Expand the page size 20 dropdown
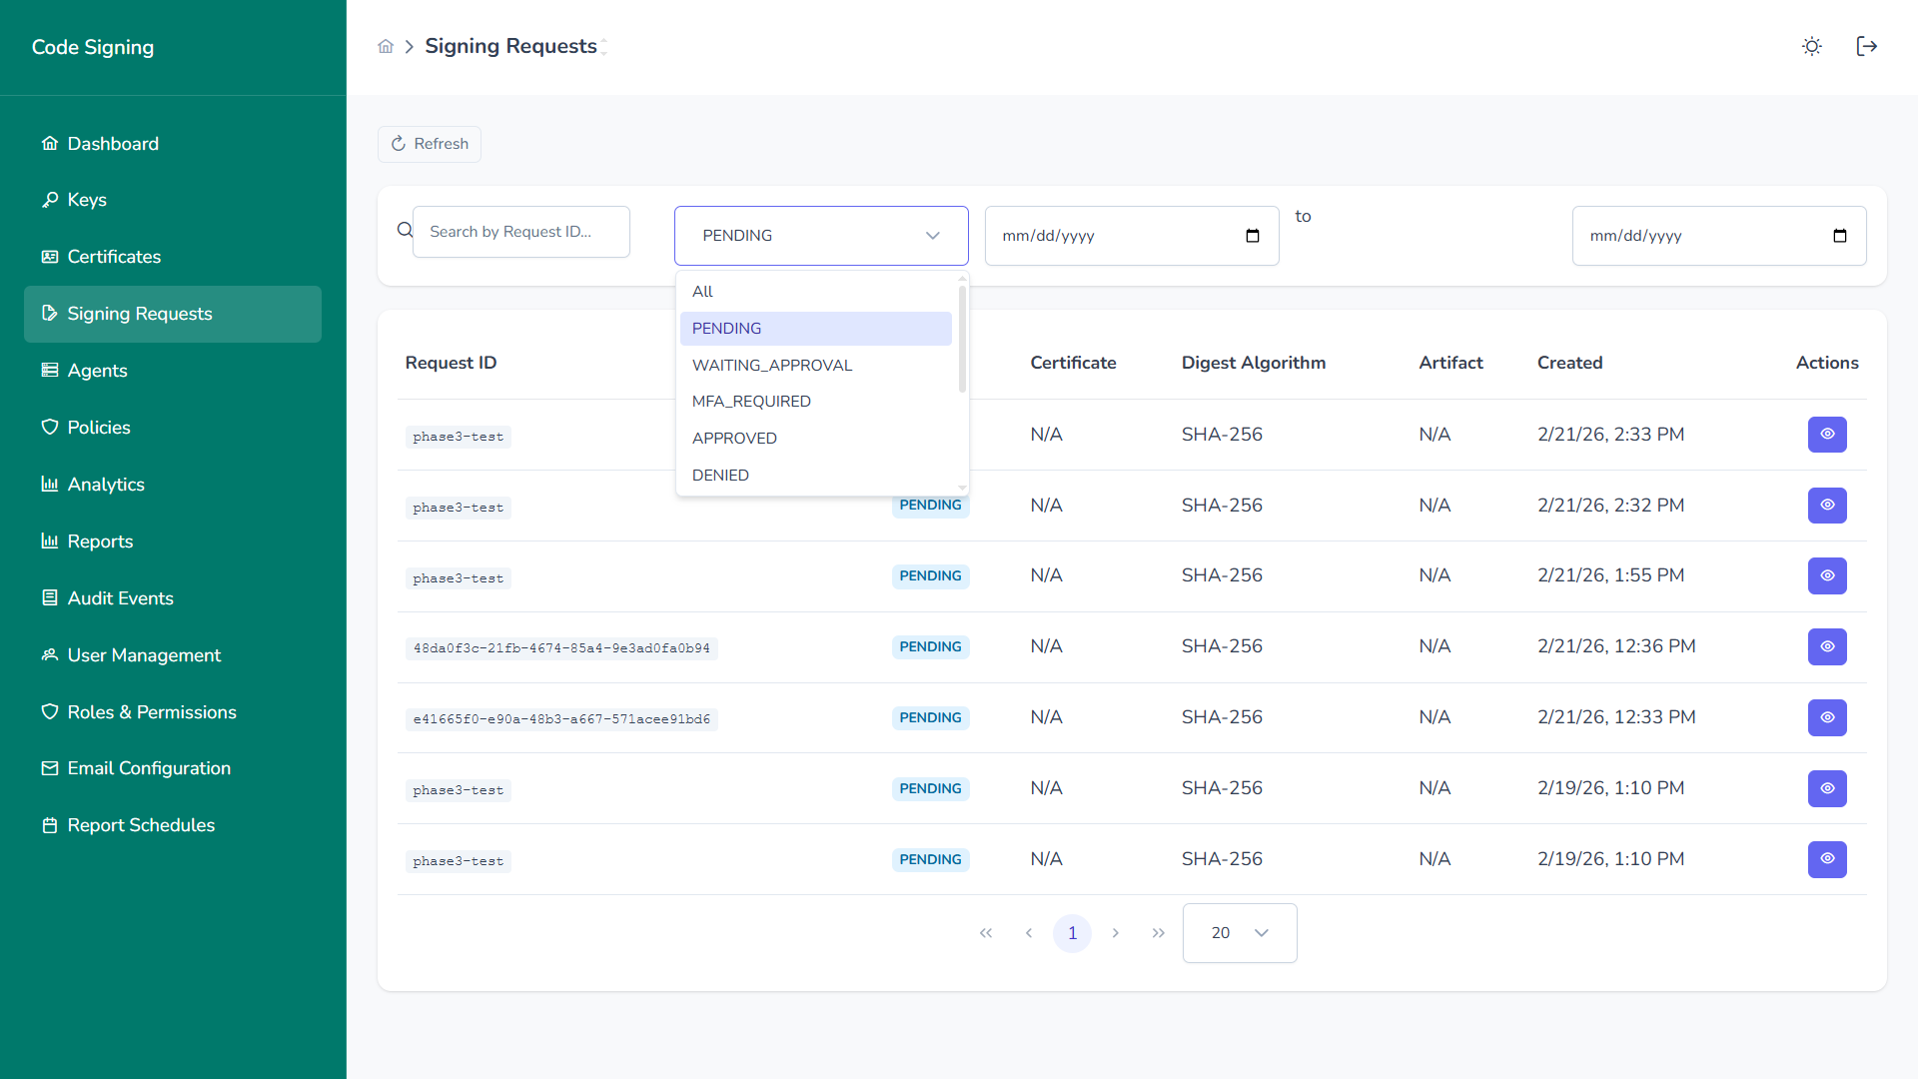1918x1079 pixels. point(1240,933)
